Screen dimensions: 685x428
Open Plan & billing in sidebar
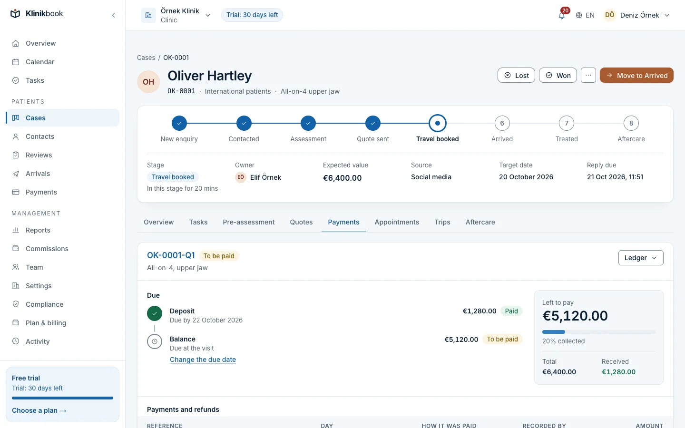pos(62,323)
